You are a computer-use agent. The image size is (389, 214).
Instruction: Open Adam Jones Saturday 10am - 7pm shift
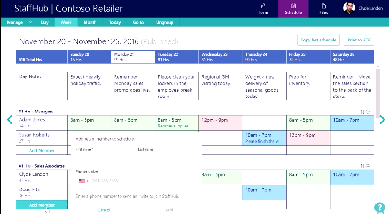pos(352,122)
